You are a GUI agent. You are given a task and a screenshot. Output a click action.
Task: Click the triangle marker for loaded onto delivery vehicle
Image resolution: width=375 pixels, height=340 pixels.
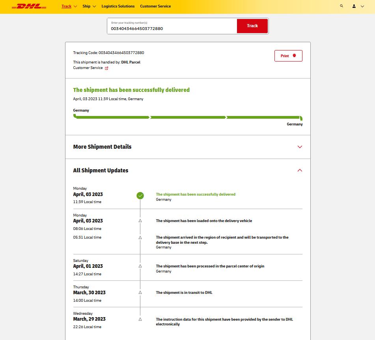click(140, 221)
